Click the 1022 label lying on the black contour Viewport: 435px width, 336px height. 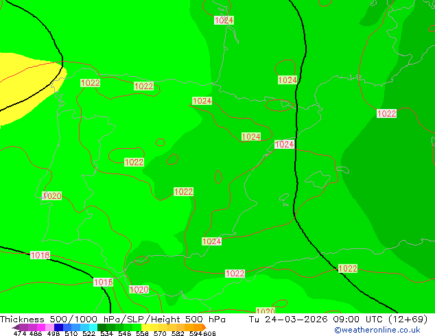[348, 268]
